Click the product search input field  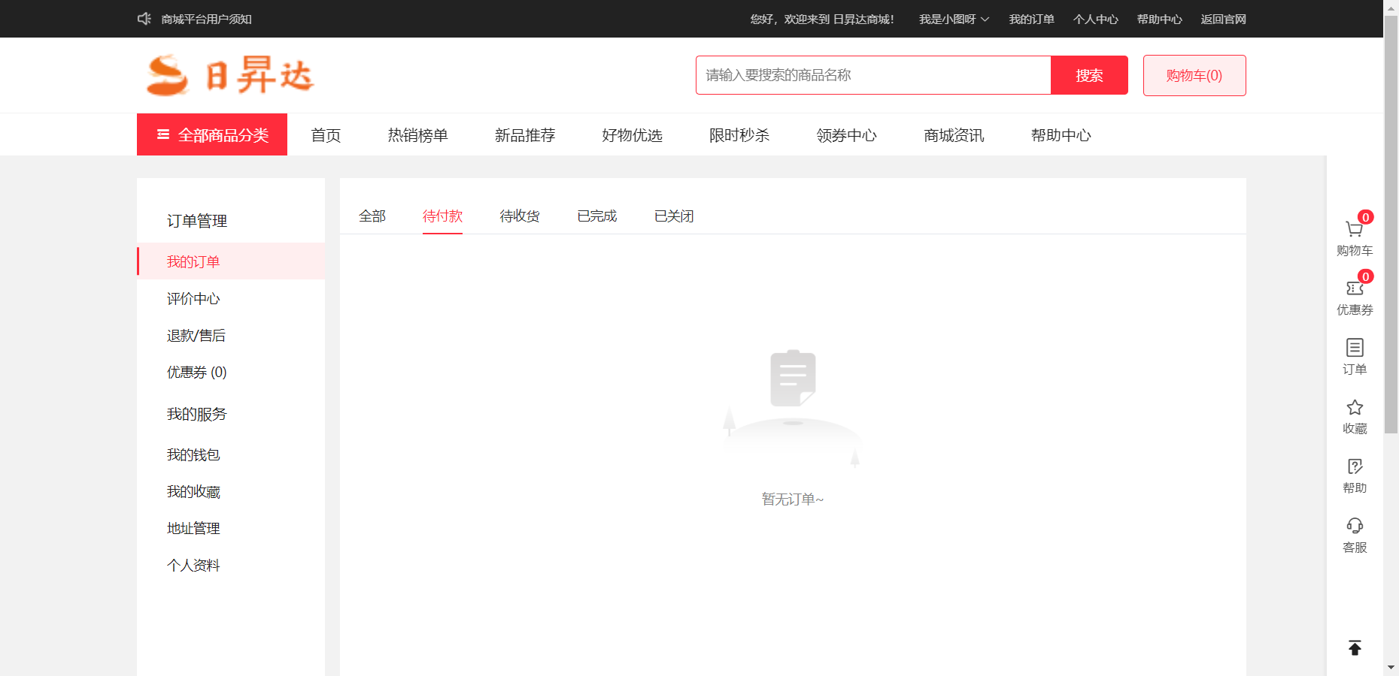point(872,75)
